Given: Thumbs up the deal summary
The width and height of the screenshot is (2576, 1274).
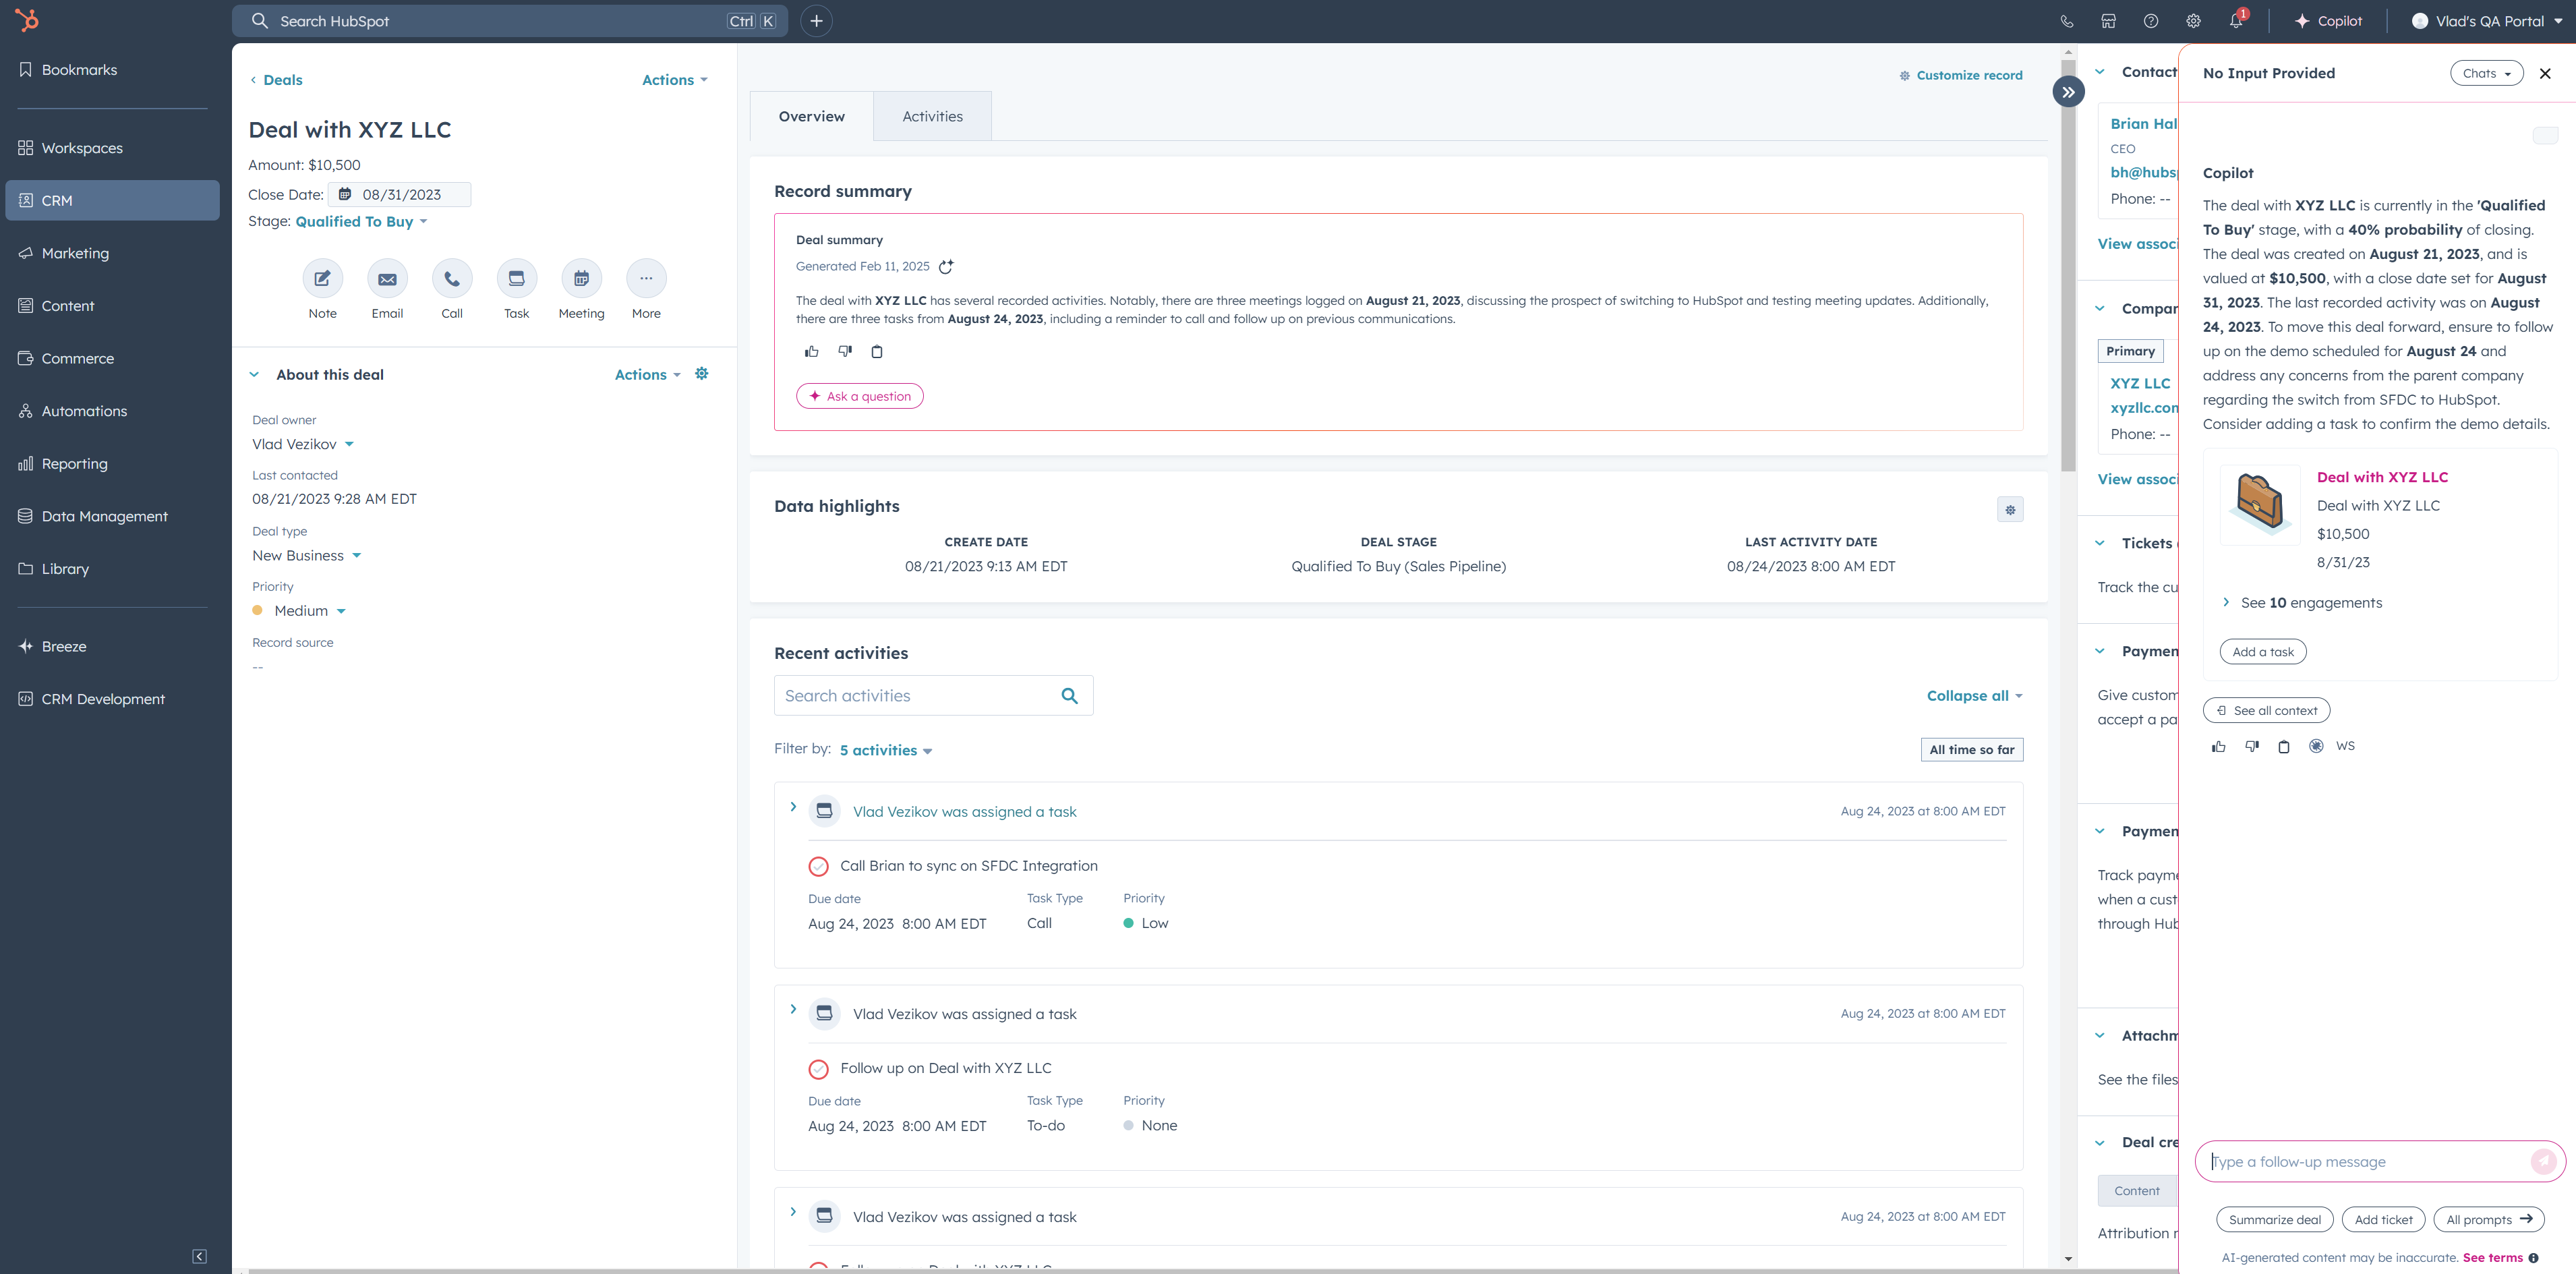Looking at the screenshot, I should pyautogui.click(x=811, y=351).
